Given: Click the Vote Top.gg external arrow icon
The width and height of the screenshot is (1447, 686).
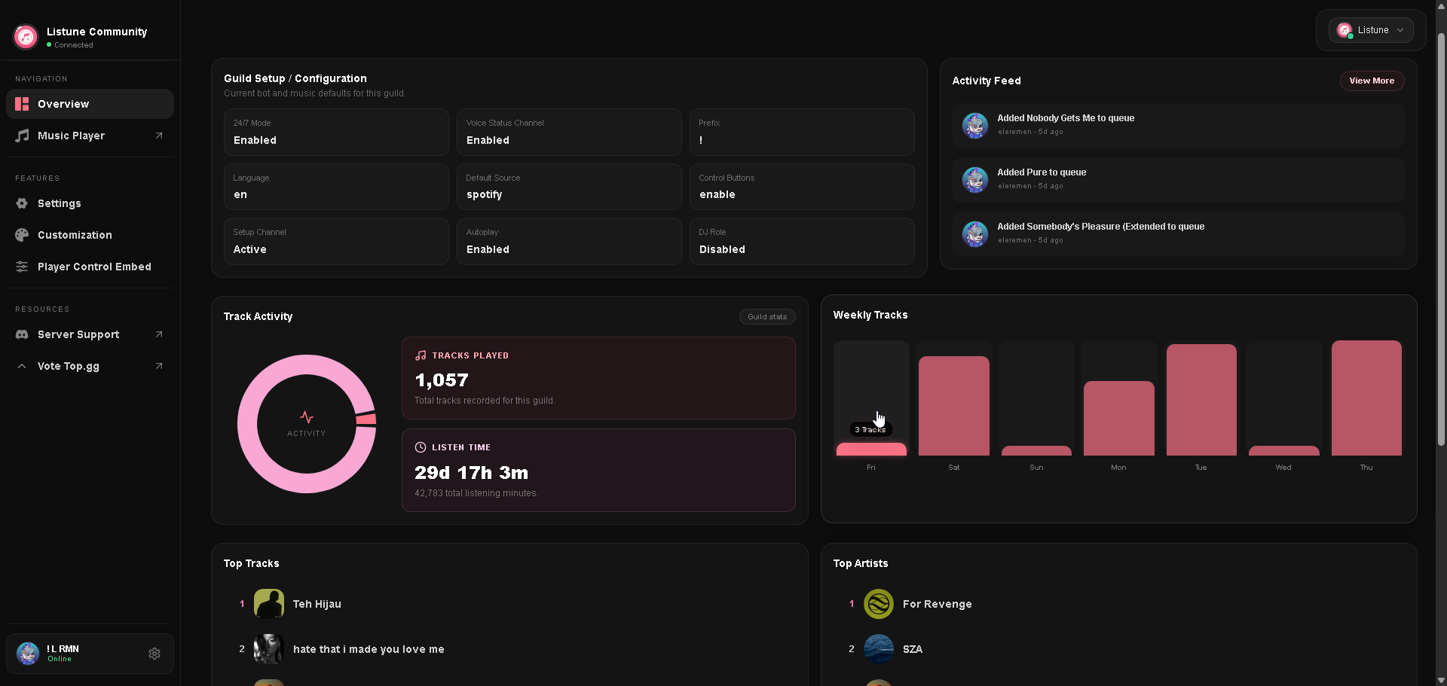Looking at the screenshot, I should [x=159, y=366].
